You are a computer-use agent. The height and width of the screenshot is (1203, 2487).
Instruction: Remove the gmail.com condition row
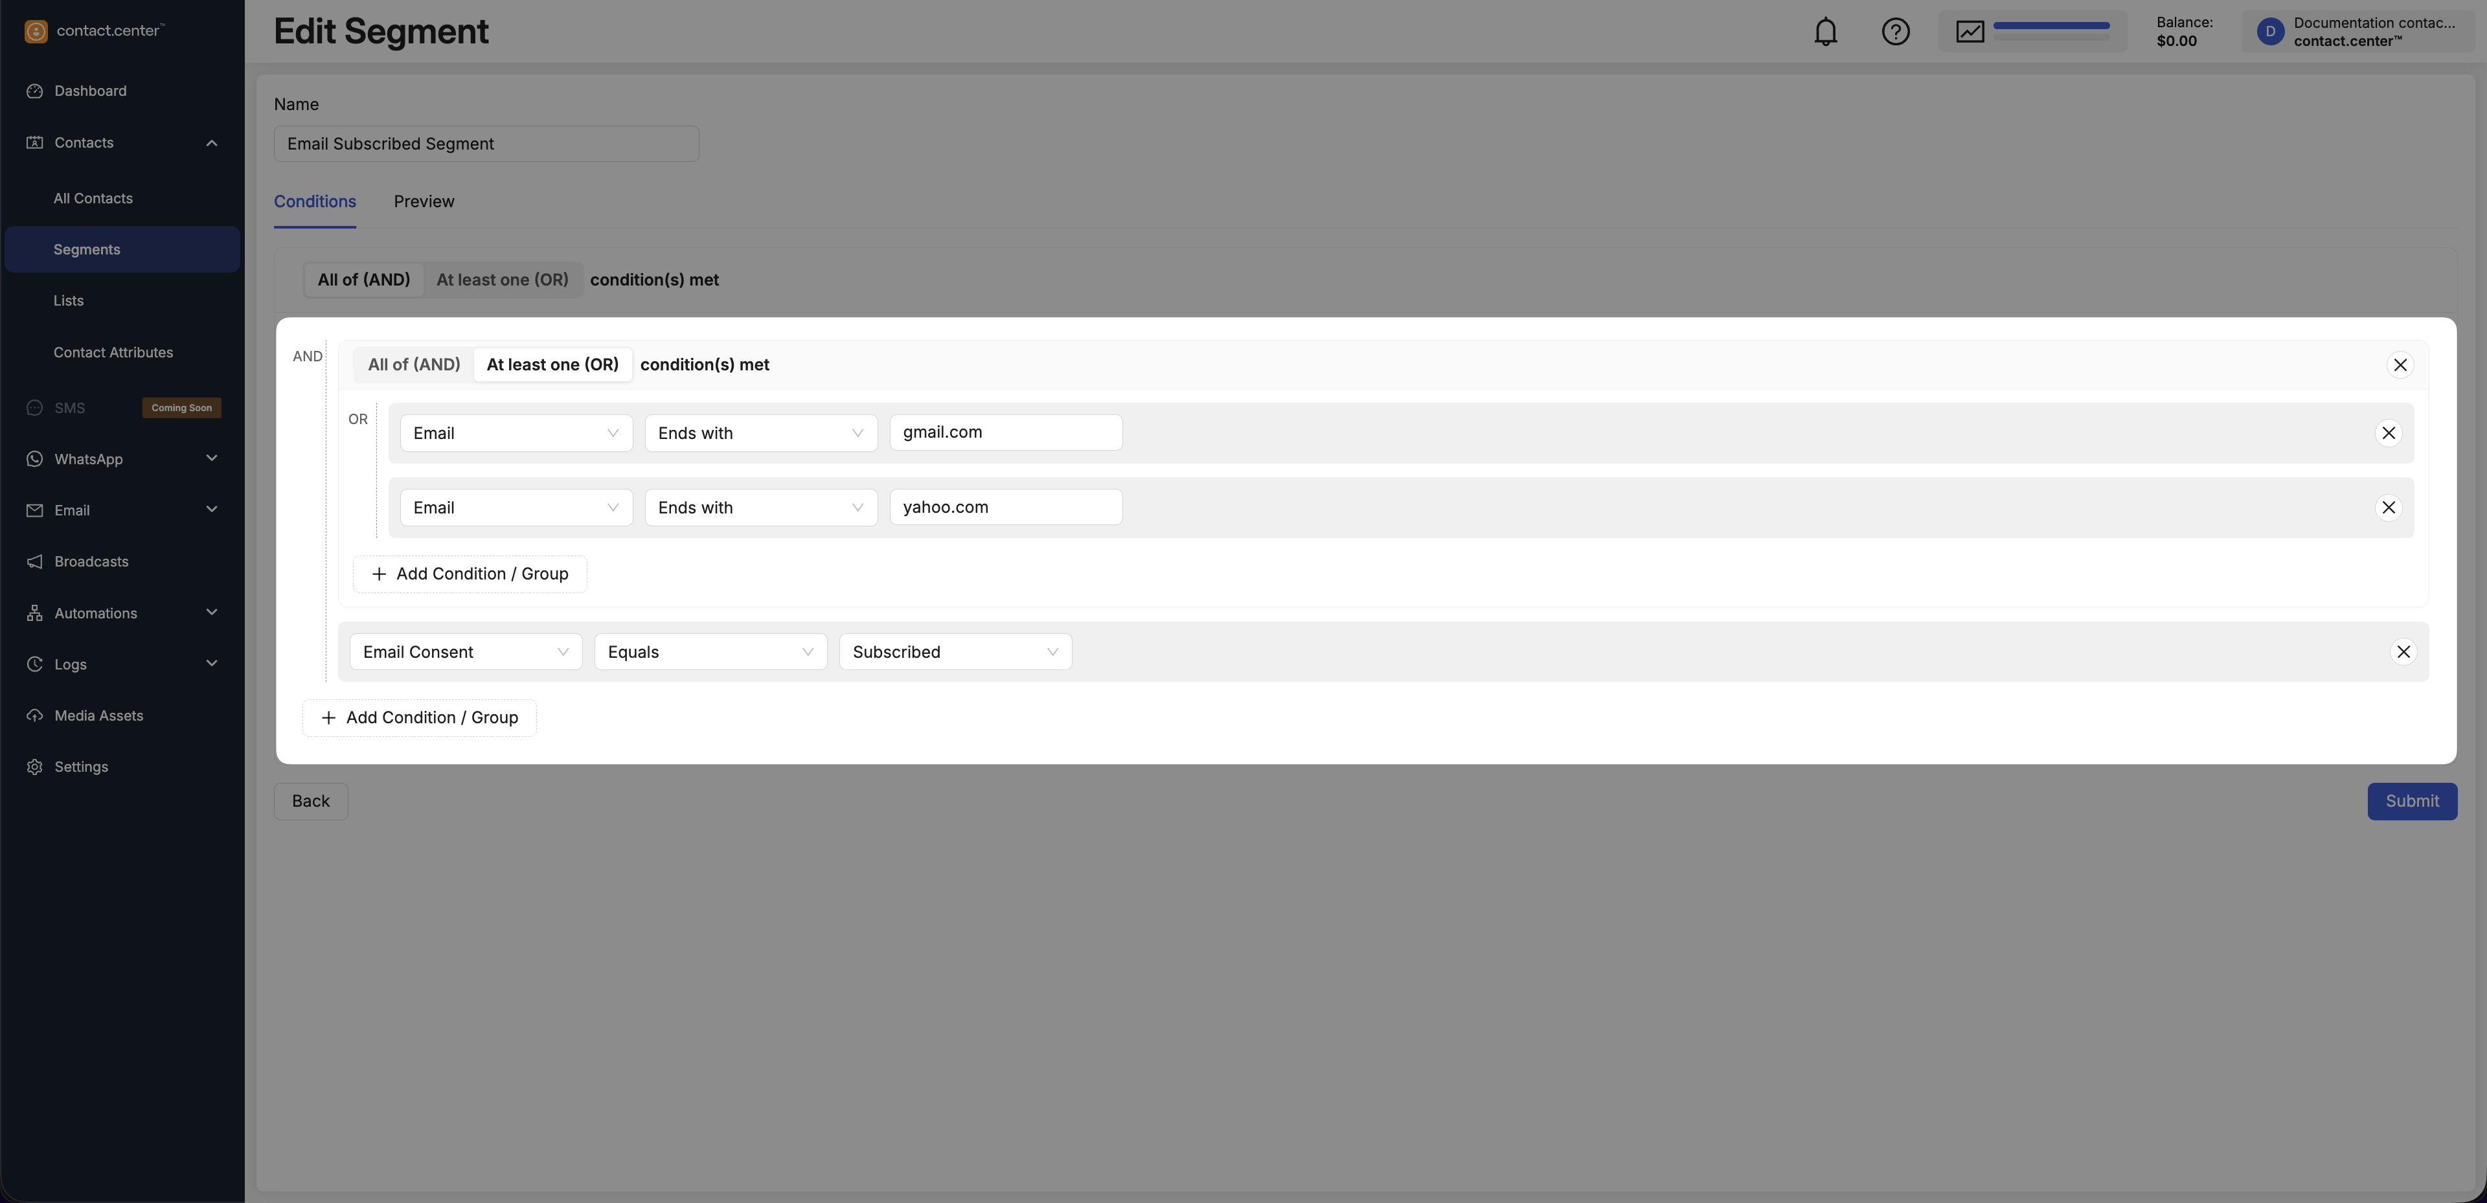point(2387,434)
